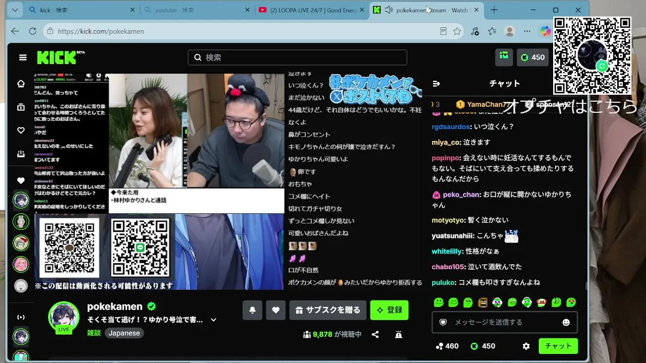Click the notification bell button
The height and width of the screenshot is (363, 646).
(252, 310)
